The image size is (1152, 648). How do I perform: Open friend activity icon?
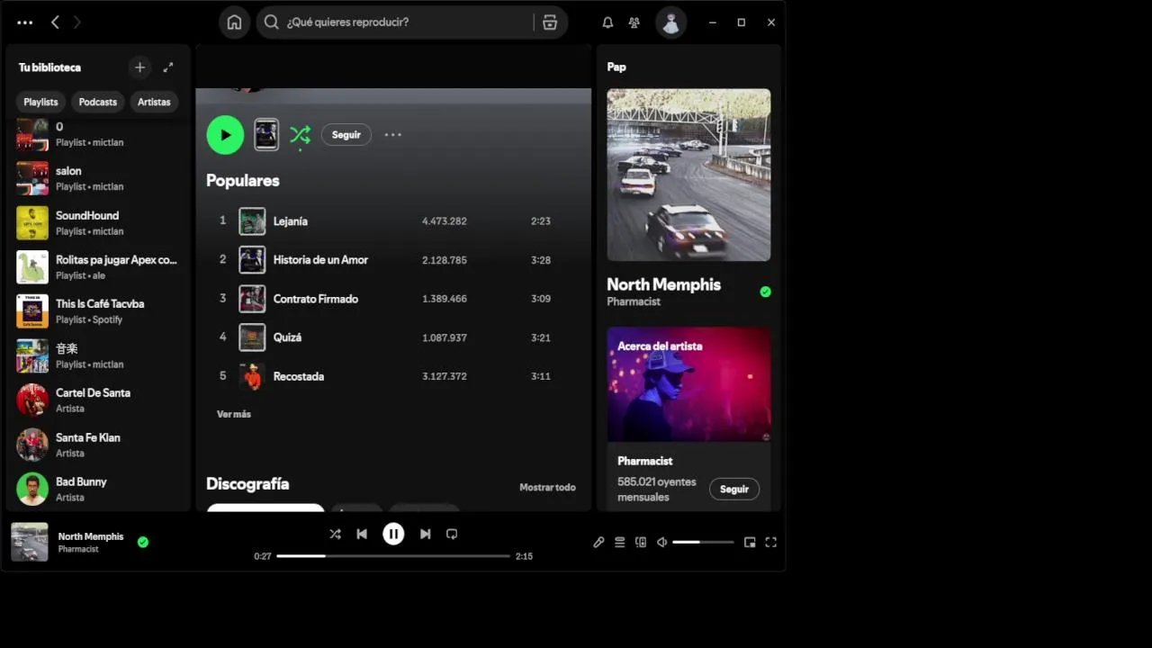coord(634,22)
